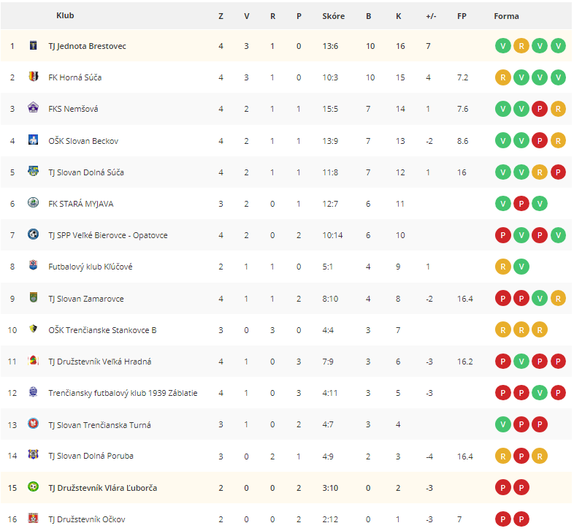Click the Forma column header
Screen dimensions: 574x531
click(506, 16)
